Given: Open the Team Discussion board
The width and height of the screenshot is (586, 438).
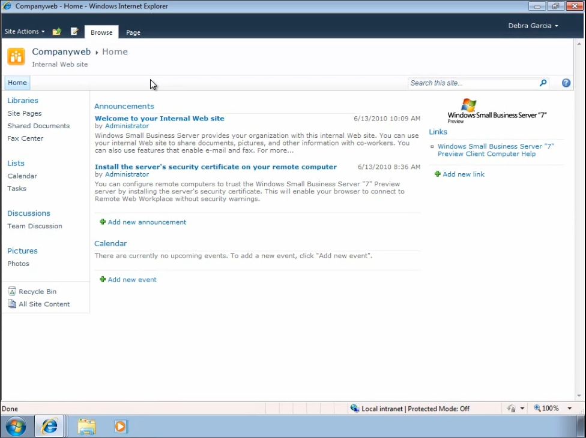Looking at the screenshot, I should 35,226.
